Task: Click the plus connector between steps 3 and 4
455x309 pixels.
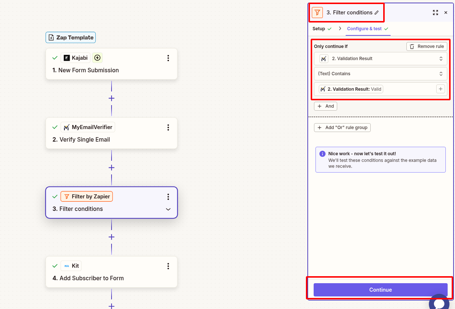Action: [x=111, y=237]
